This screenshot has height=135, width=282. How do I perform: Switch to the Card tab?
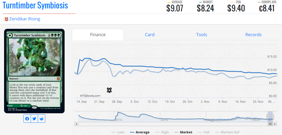[x=150, y=34]
